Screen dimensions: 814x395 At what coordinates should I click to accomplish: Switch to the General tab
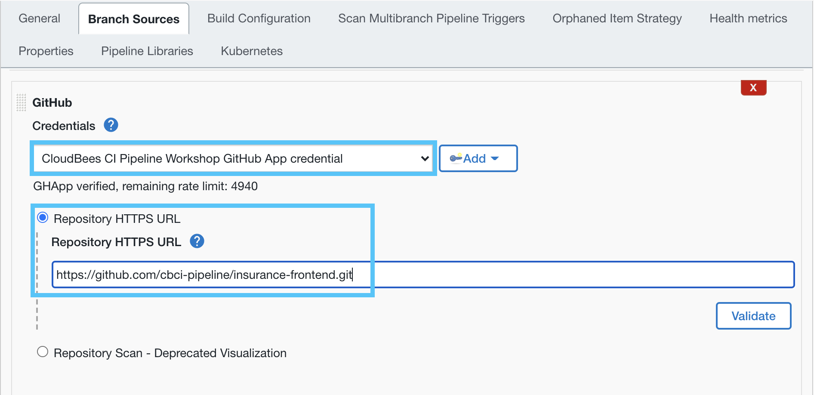point(40,19)
